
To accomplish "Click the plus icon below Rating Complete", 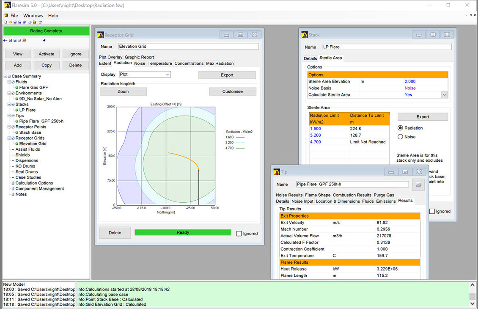I will tap(4, 40).
